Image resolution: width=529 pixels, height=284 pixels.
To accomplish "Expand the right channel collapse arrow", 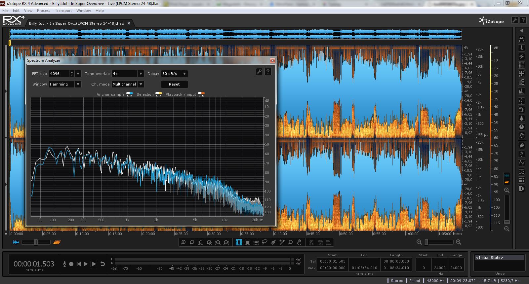I will pos(6,184).
